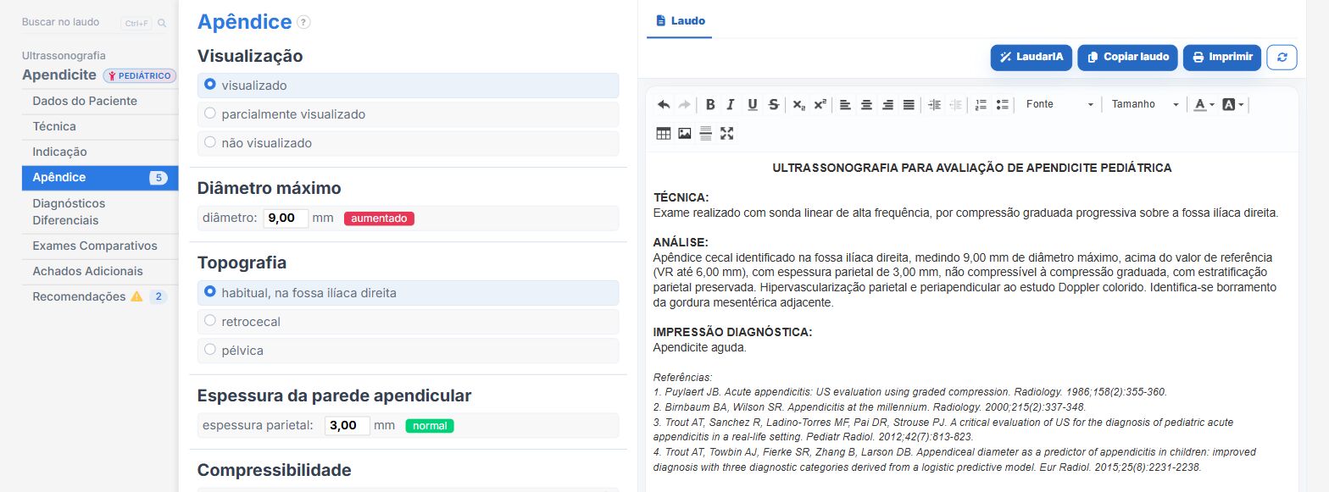This screenshot has height=492, width=1329.
Task: Apply superscript formatting
Action: (x=820, y=105)
